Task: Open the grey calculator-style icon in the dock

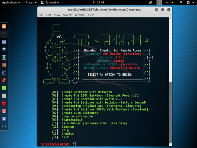Action: coord(4,96)
